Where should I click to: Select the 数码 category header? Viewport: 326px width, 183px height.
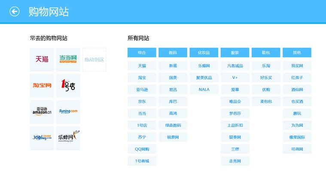tap(173, 52)
